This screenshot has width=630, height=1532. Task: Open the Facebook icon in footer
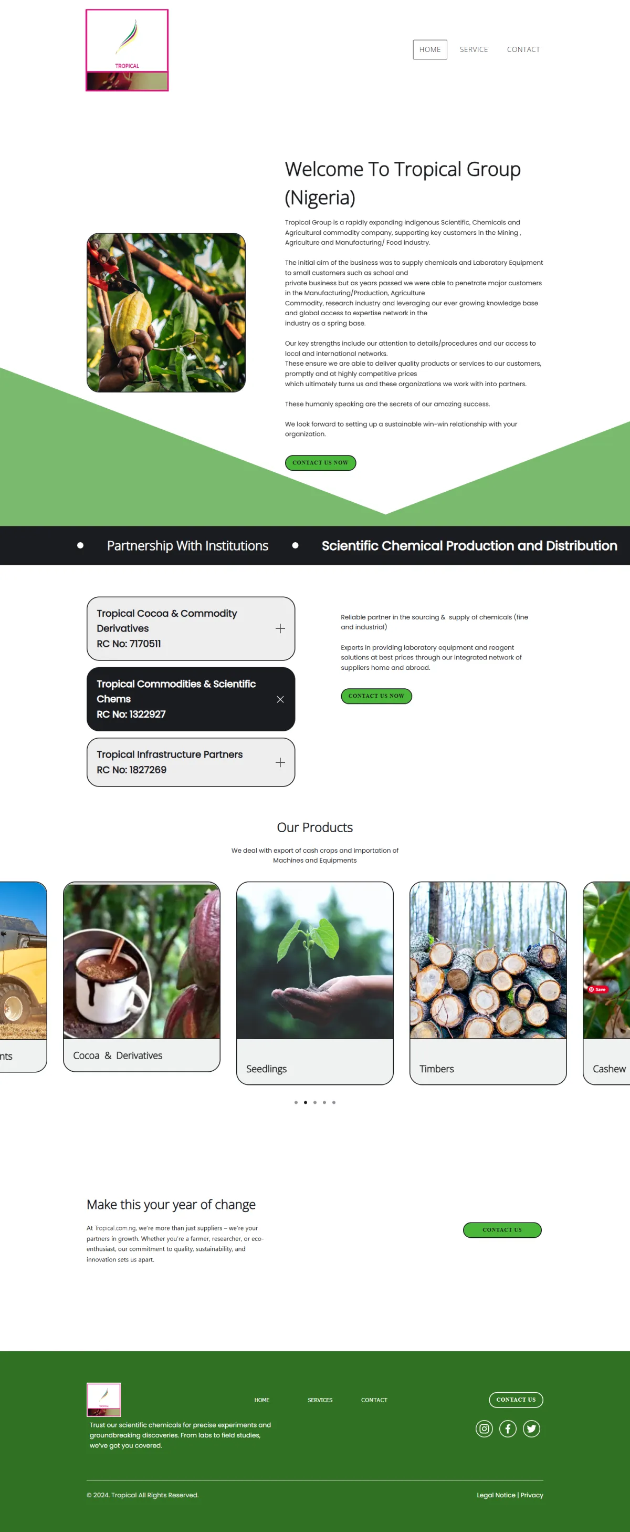[508, 1429]
